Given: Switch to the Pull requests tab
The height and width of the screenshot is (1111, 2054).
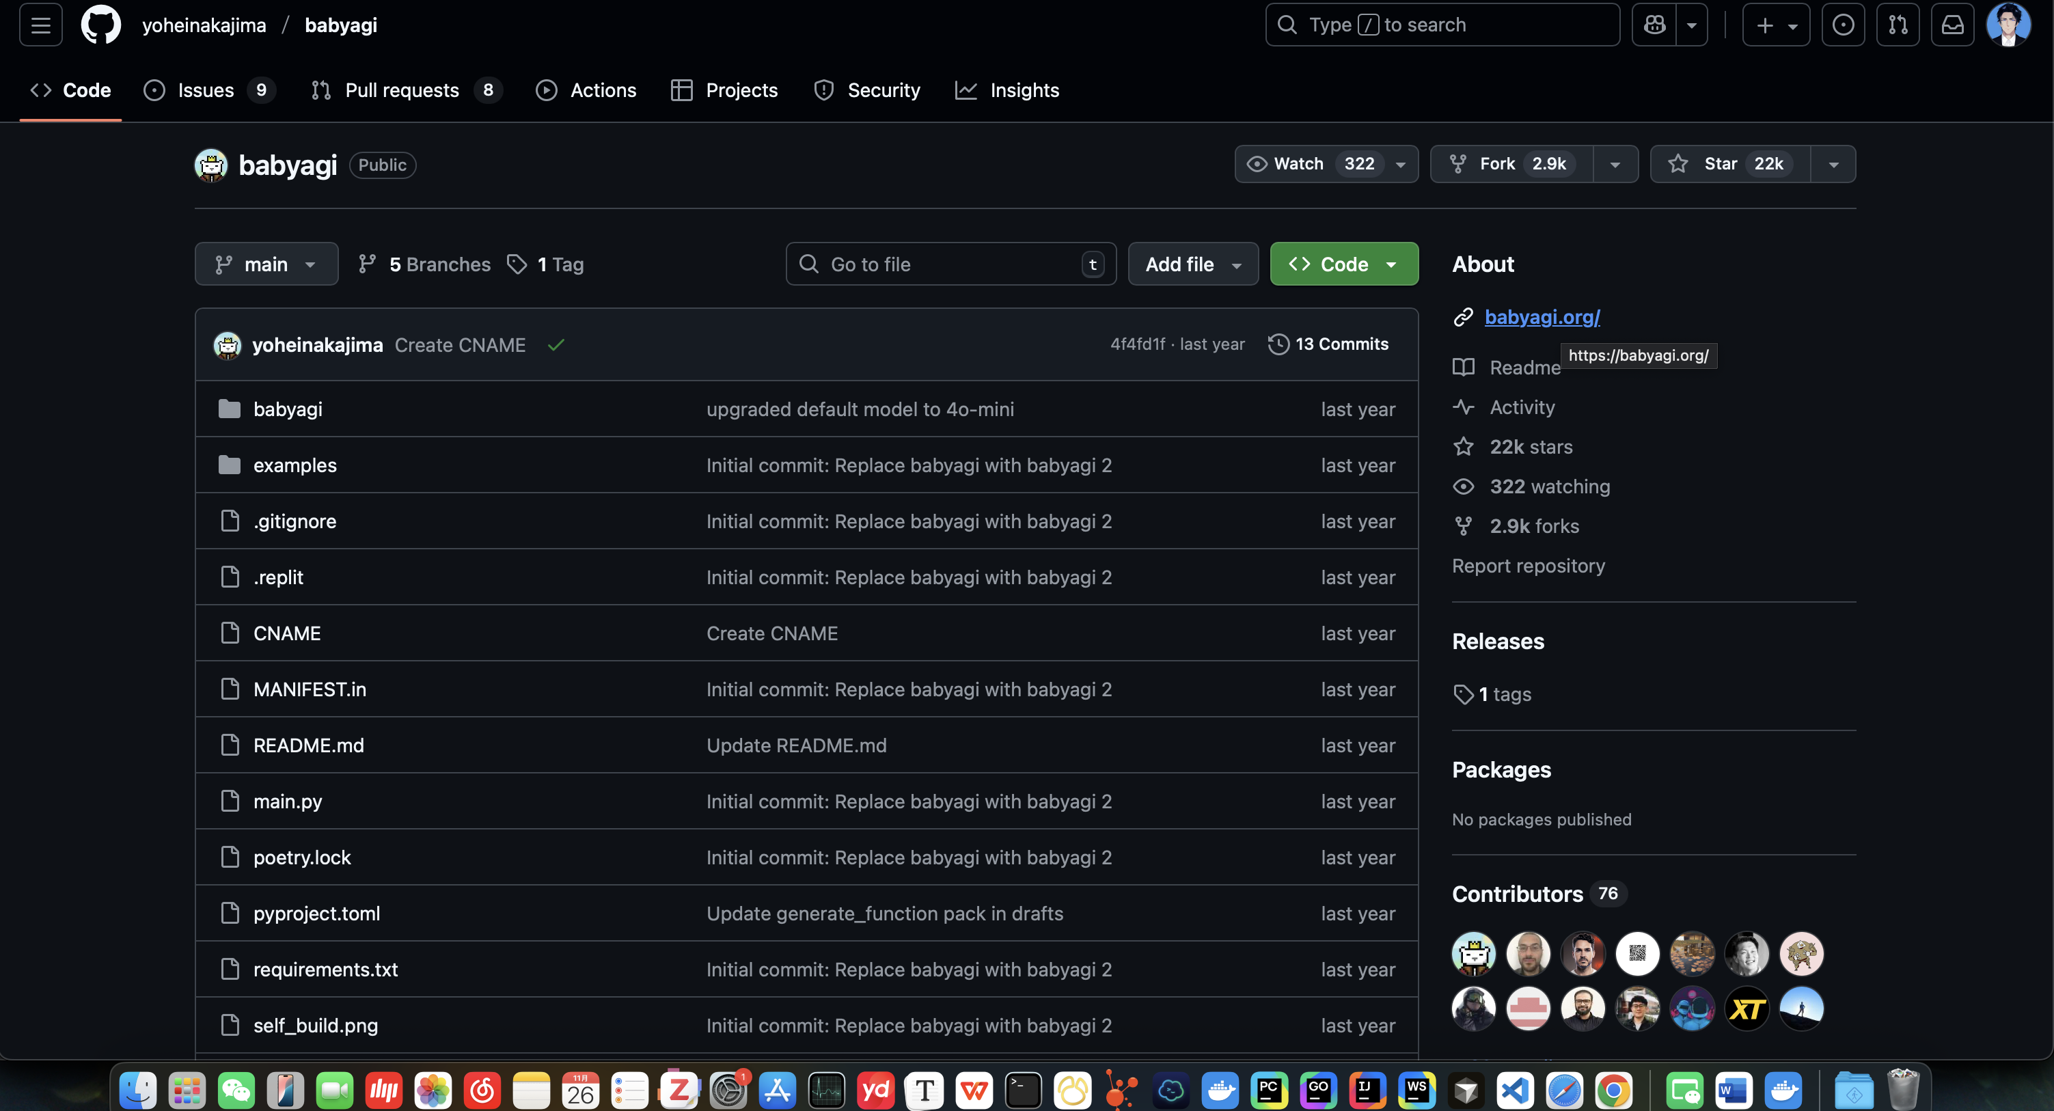Looking at the screenshot, I should pos(402,90).
